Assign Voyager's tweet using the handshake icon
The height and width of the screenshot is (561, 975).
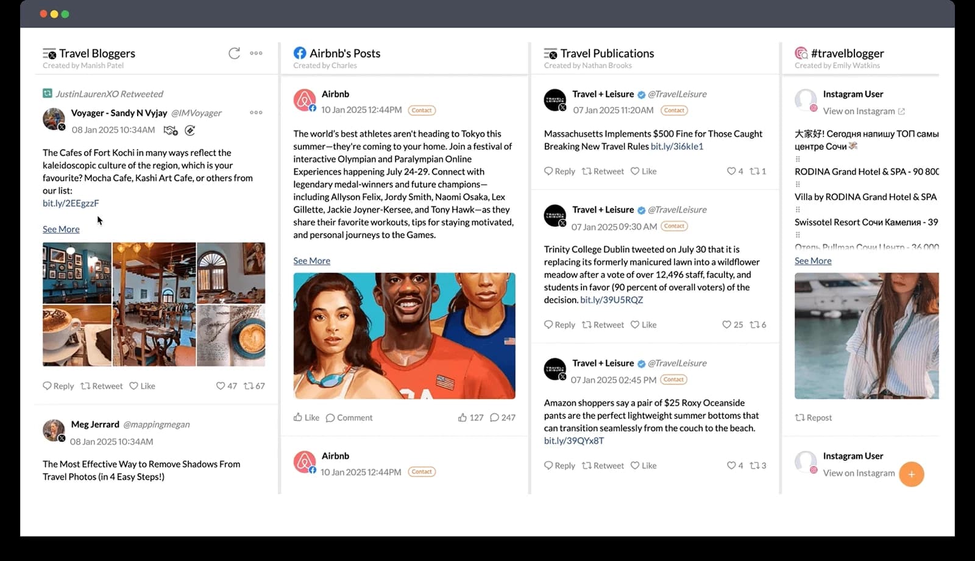point(171,130)
